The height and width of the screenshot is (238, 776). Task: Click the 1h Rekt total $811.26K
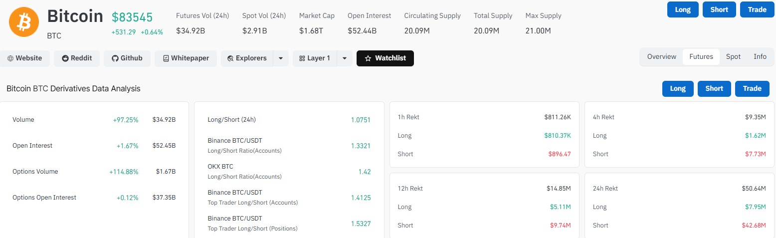pos(558,117)
